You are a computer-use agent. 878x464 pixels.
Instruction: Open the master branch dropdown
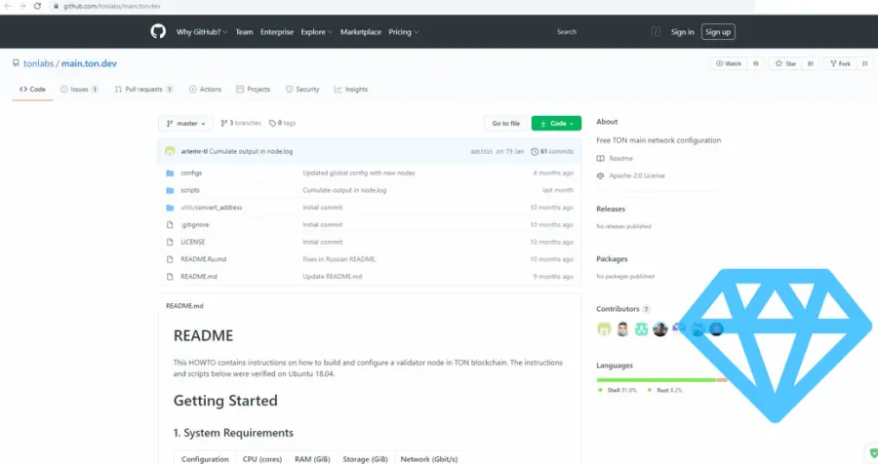tap(185, 123)
